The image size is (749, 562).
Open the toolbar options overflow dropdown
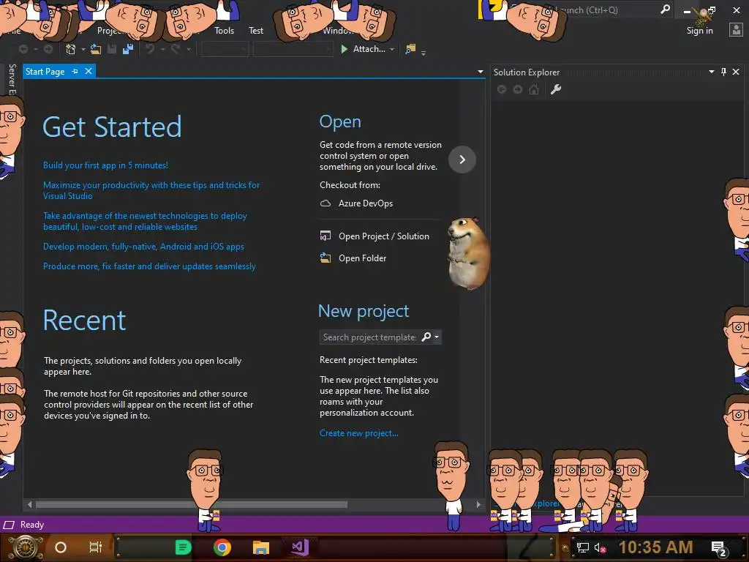click(424, 52)
